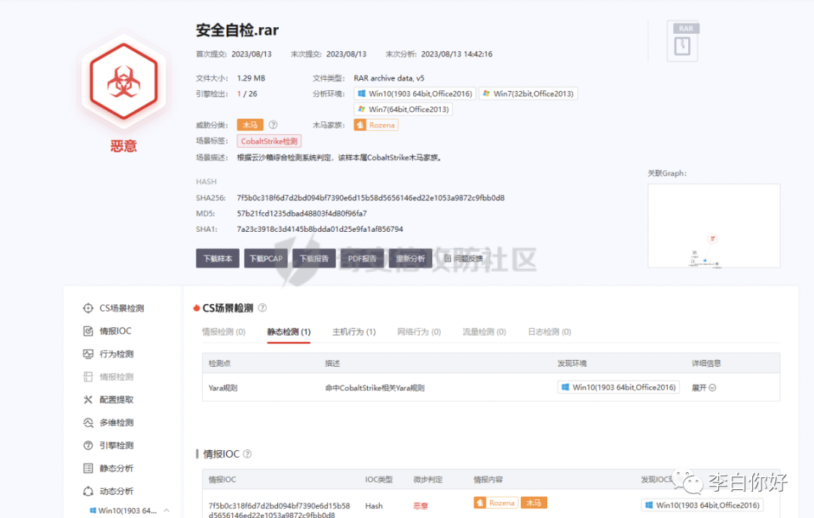Screen dimensions: 814x518
Task: Click the Windows icon in the IOC row environment tag
Action: (x=649, y=505)
